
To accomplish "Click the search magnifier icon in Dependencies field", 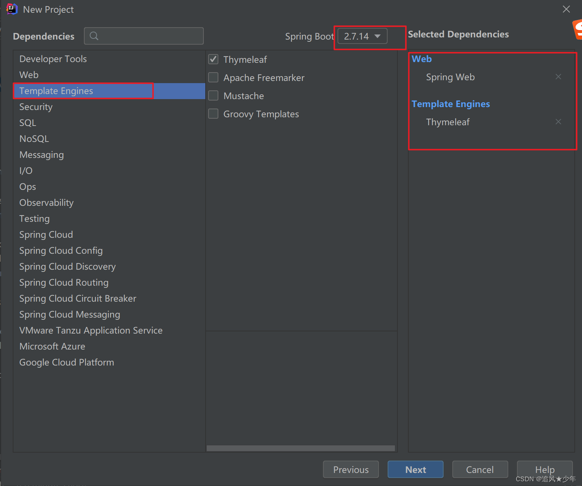I will (94, 36).
